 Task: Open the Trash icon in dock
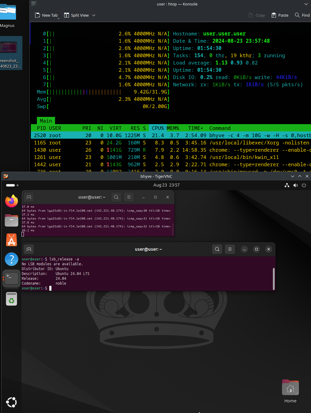[x=11, y=299]
